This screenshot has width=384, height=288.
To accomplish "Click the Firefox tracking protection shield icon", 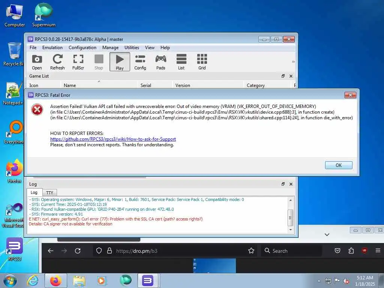I will (99, 251).
